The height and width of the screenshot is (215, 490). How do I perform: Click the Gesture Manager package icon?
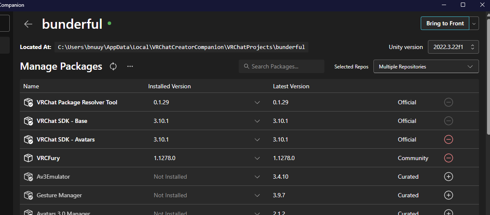click(x=28, y=195)
